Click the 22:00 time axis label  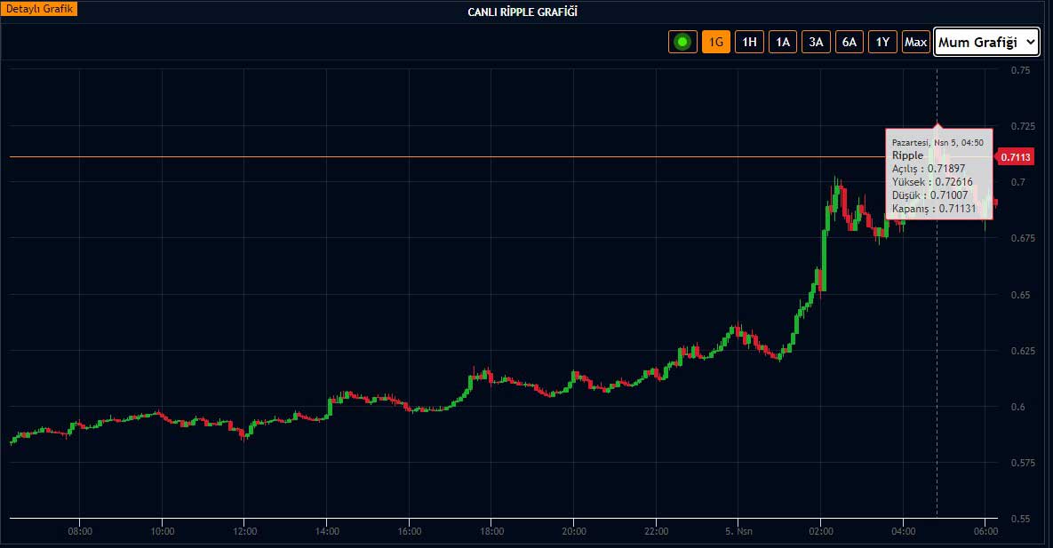[x=656, y=531]
